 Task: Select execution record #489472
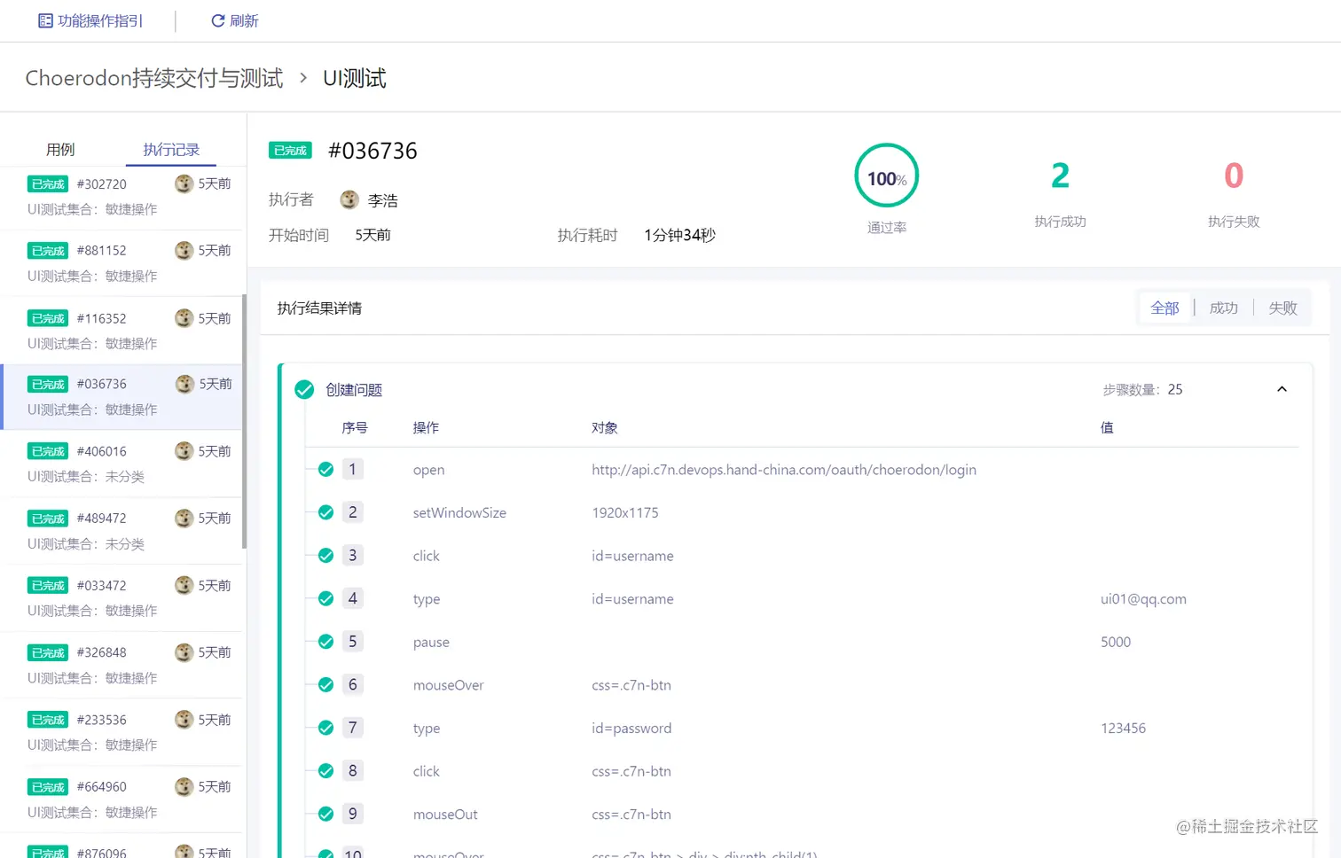(x=122, y=530)
